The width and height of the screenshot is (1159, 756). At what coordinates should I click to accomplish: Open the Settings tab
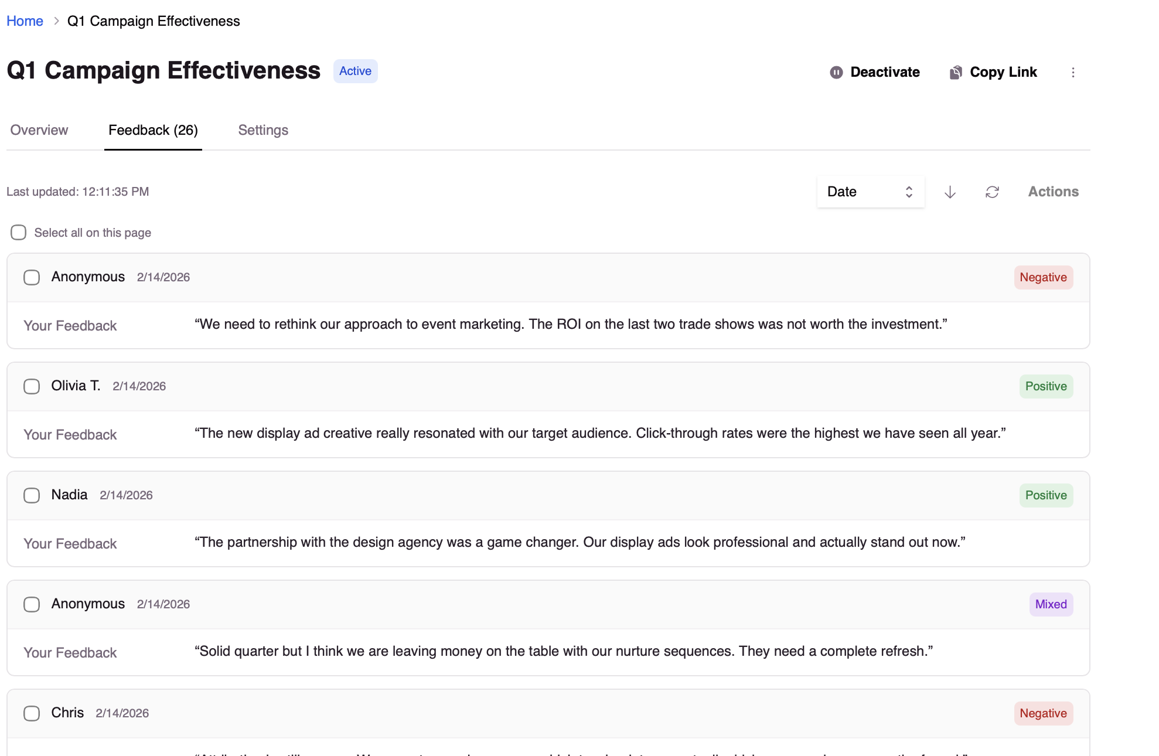coord(263,130)
